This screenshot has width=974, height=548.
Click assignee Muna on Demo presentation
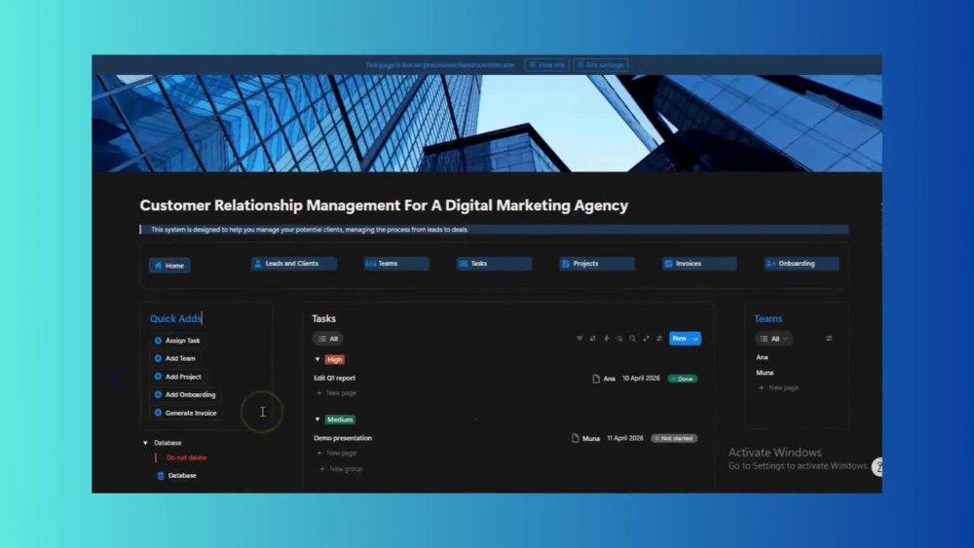point(585,438)
